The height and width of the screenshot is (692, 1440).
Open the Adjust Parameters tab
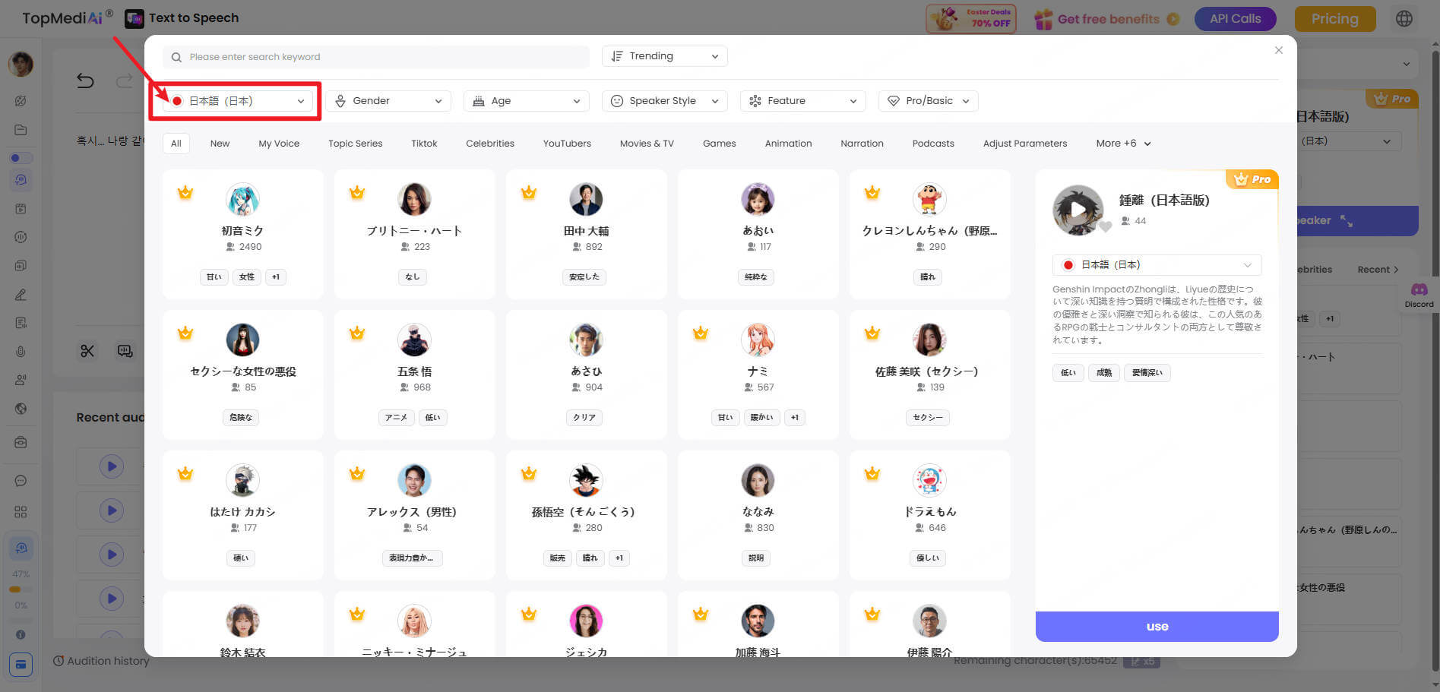point(1025,144)
